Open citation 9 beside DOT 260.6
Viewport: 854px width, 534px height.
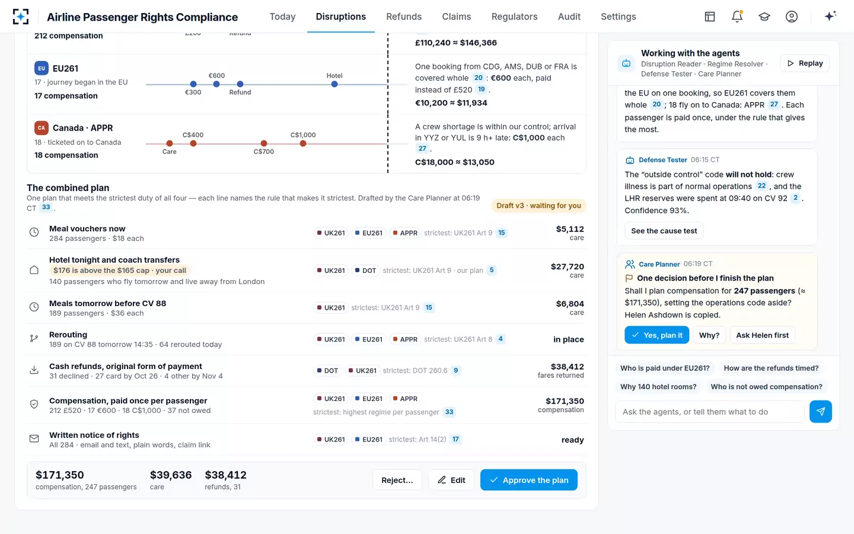[455, 370]
